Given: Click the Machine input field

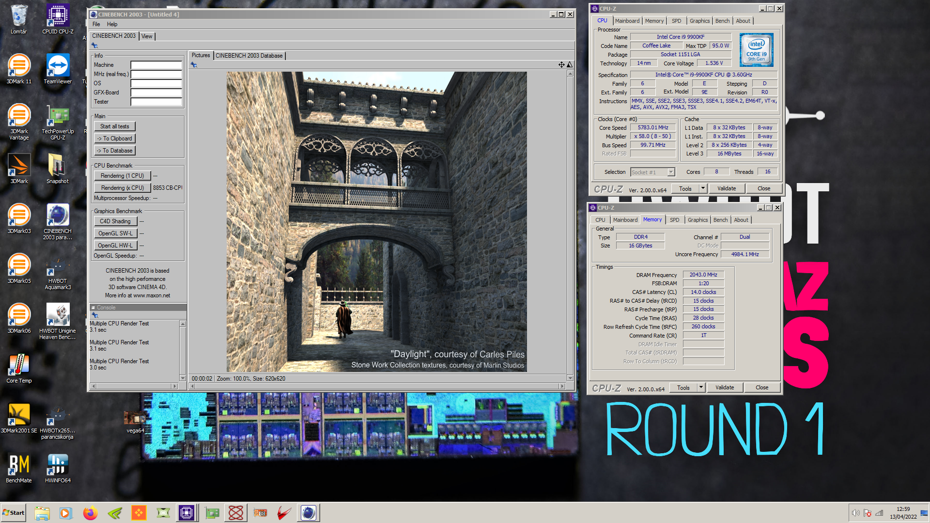Looking at the screenshot, I should coord(156,65).
